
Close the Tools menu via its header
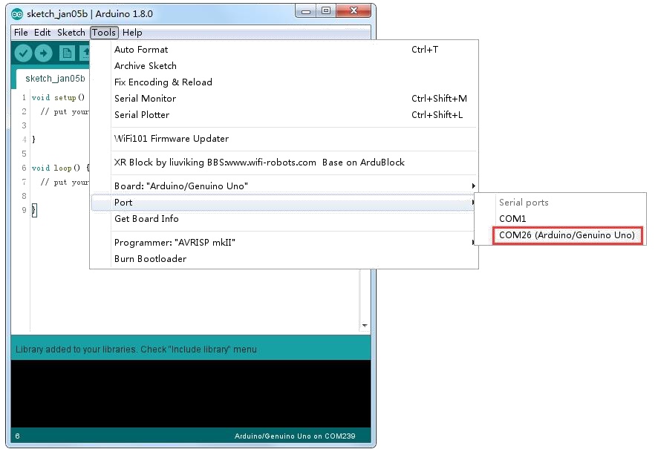pyautogui.click(x=104, y=32)
